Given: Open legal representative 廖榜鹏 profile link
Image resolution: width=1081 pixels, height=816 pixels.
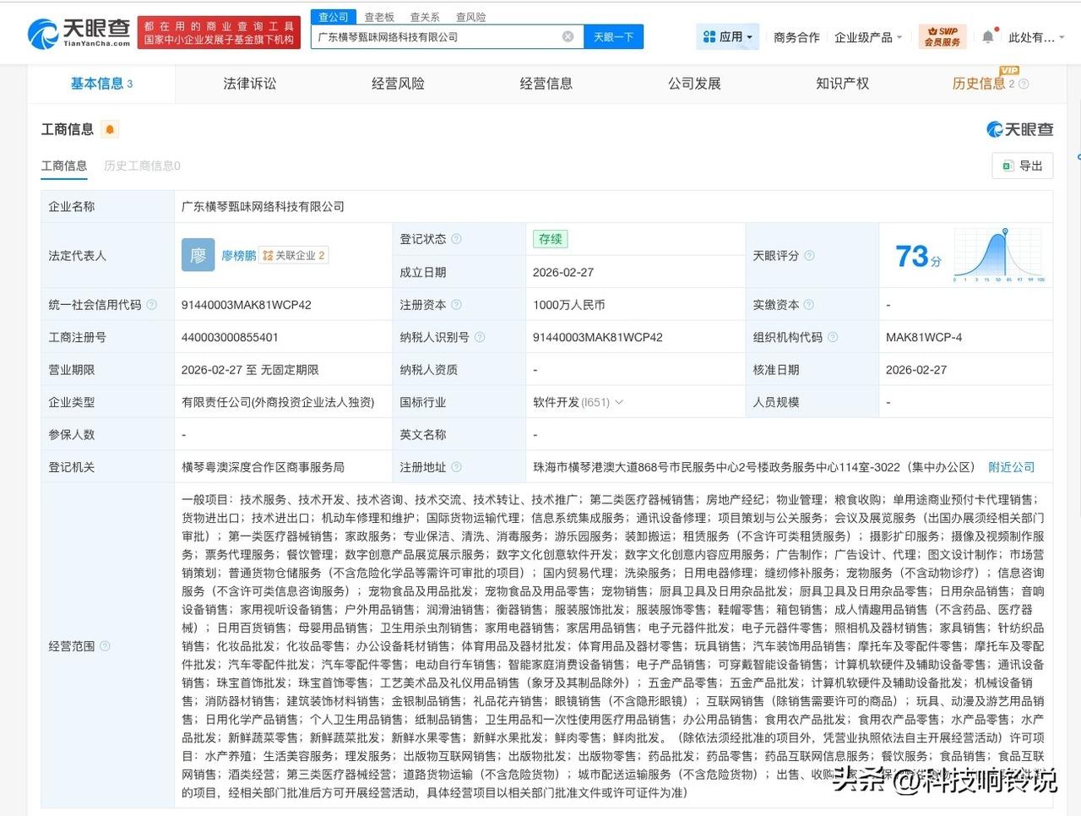Looking at the screenshot, I should click(237, 255).
